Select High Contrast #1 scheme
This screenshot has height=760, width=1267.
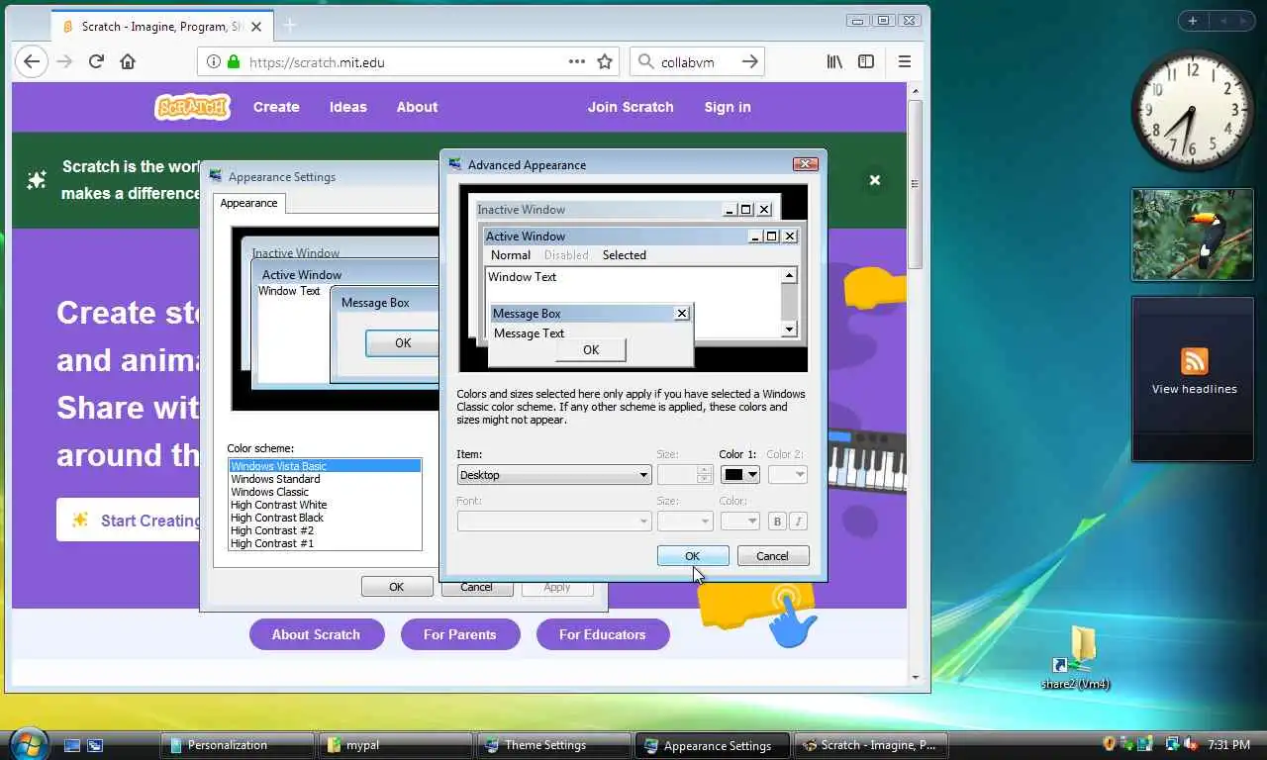point(325,543)
